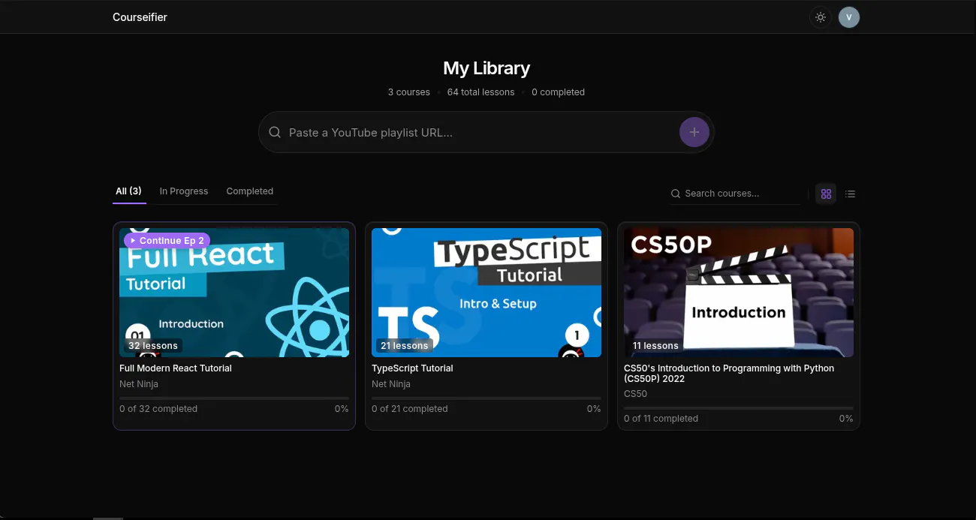The width and height of the screenshot is (976, 520).
Task: Select the All (3) tab
Action: click(128, 191)
